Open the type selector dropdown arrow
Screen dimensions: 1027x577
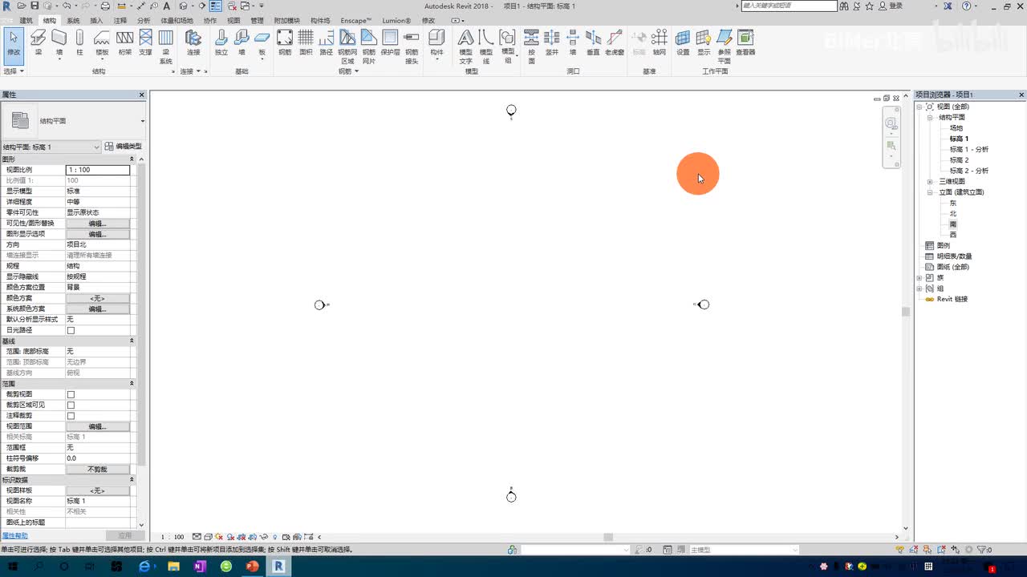click(x=142, y=121)
